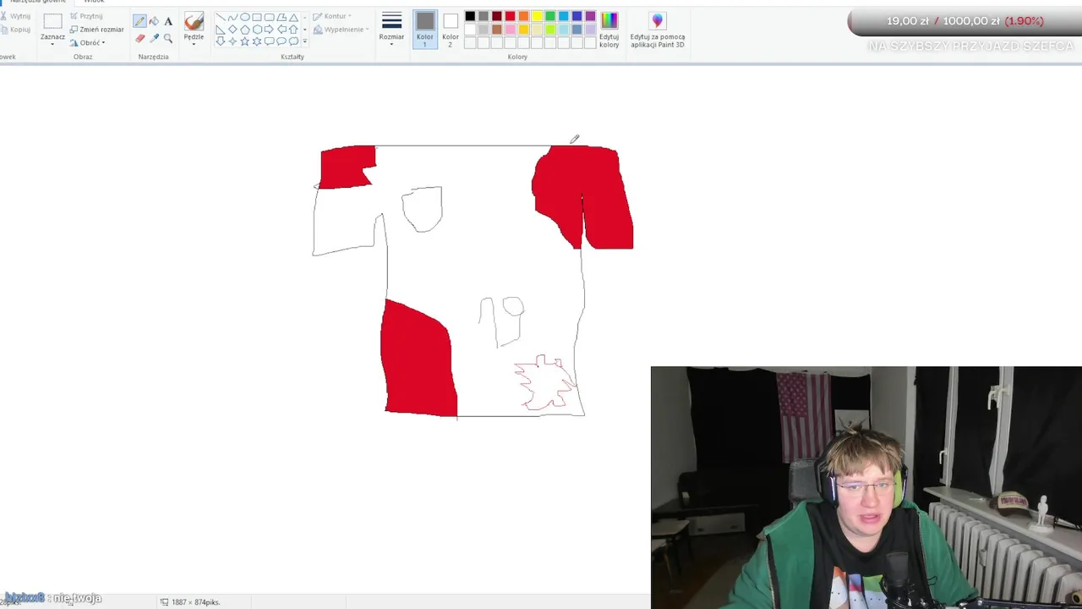Click the 19,00 zł / 1000,00 zł goal bar
This screenshot has width=1082, height=609.
pos(965,21)
